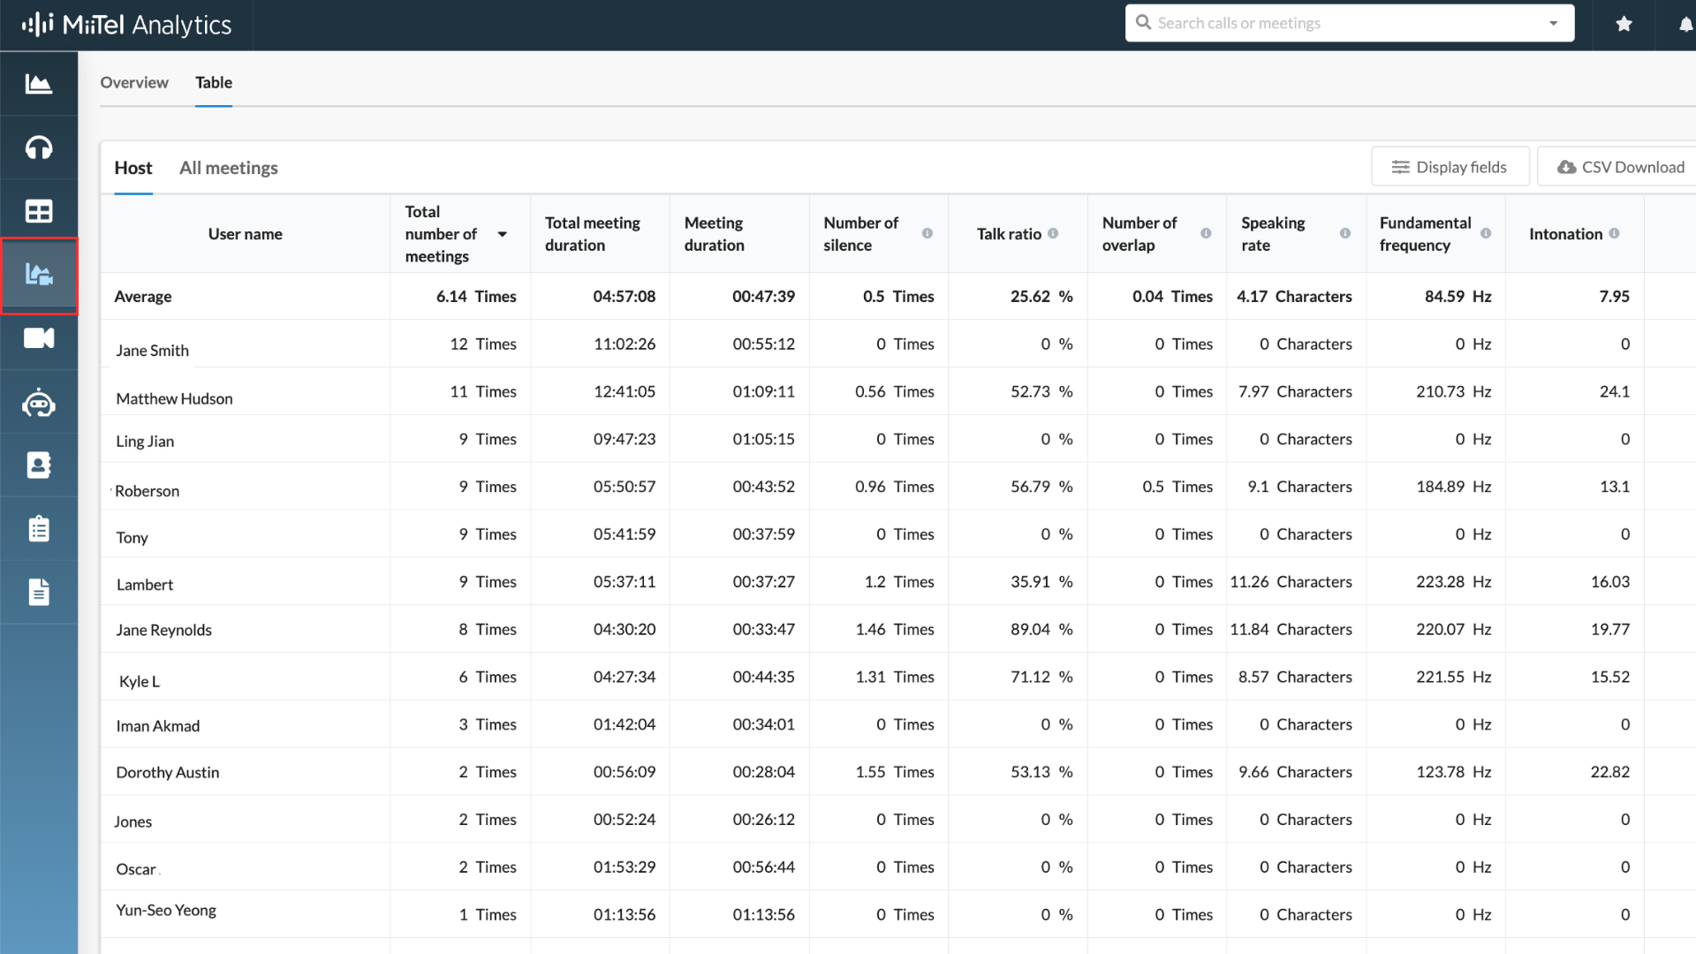
Task: Click the document file sidebar icon
Action: point(39,592)
